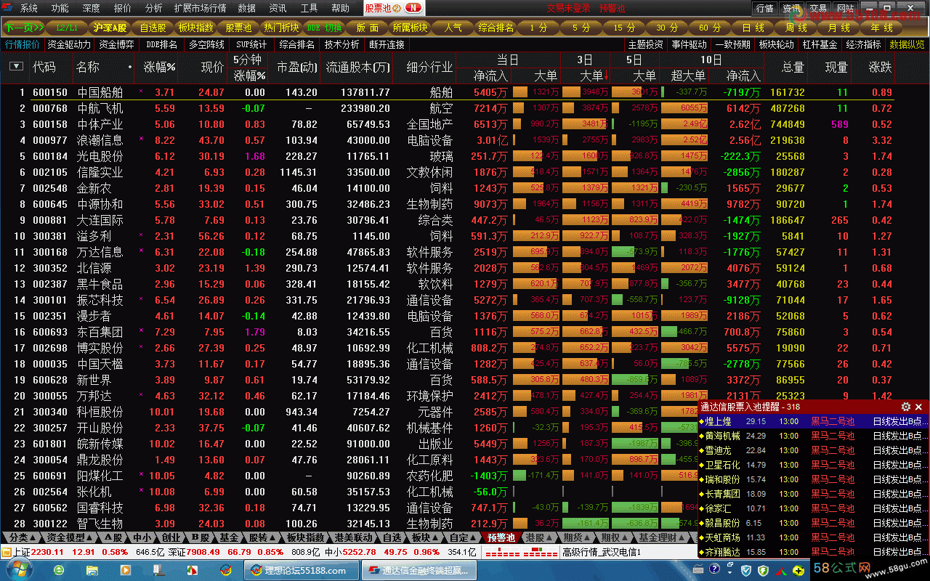Open settings gear in alert popup

point(906,407)
